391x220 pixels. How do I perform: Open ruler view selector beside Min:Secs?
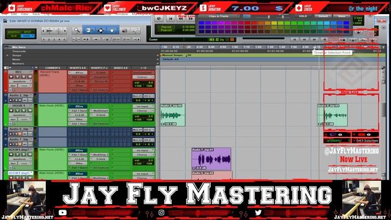point(7,47)
